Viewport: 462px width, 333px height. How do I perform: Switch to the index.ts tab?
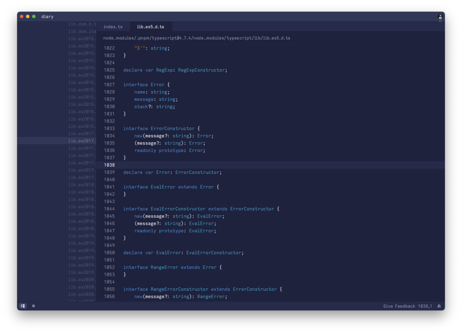[x=113, y=26]
